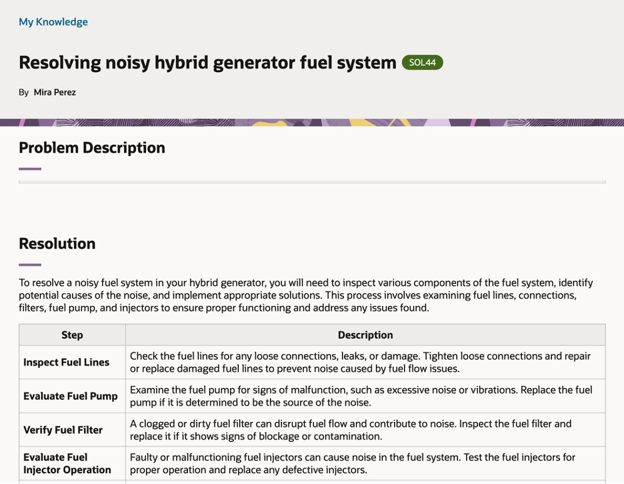This screenshot has width=624, height=484.
Task: Click the Resolution section heading
Action: coord(57,243)
